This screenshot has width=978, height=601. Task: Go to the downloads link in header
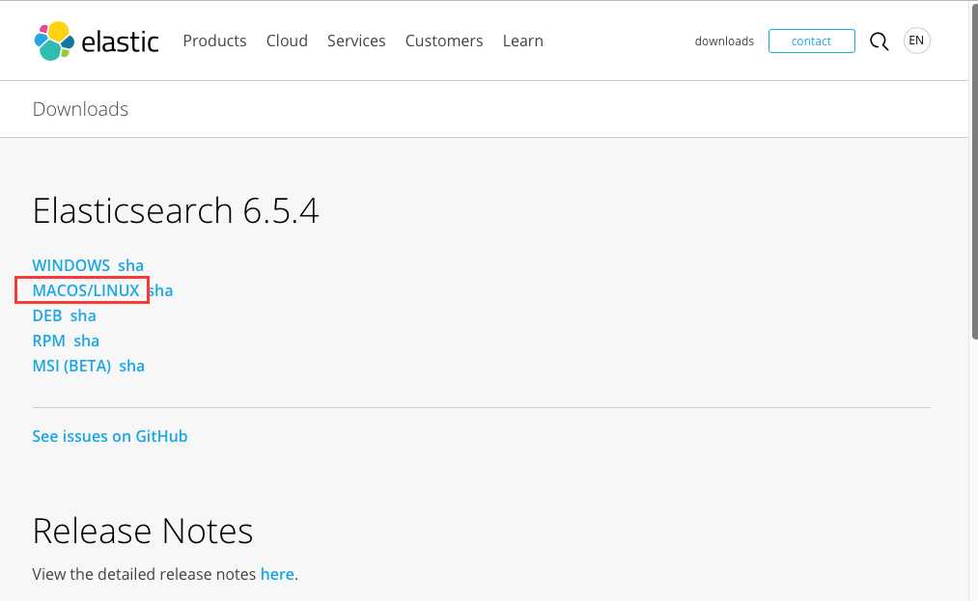click(x=724, y=41)
